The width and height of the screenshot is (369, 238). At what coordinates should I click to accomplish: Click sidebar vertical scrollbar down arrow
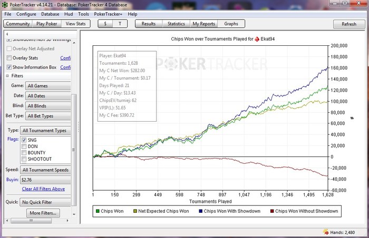(74, 214)
